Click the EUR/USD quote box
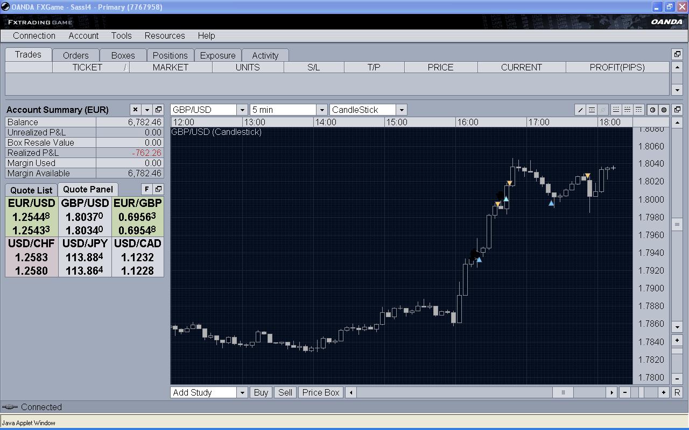 tap(32, 217)
